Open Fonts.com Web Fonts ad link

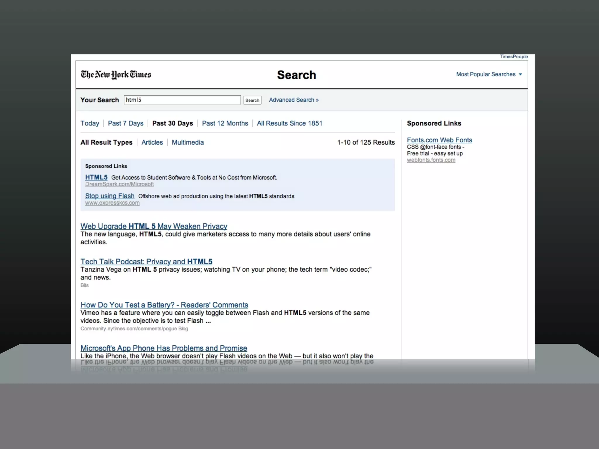(x=439, y=140)
